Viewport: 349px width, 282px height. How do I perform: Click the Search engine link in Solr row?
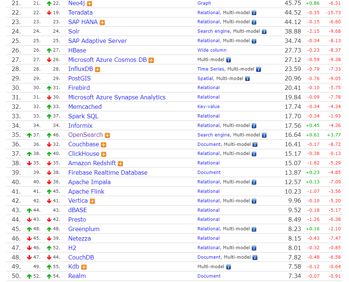click(214, 31)
